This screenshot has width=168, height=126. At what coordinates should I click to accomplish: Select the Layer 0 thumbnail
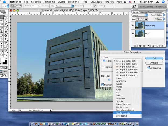(140, 34)
